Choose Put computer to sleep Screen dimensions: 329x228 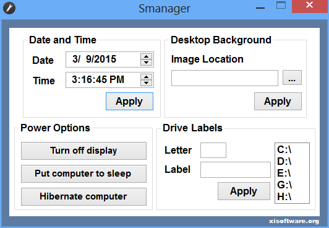click(83, 173)
